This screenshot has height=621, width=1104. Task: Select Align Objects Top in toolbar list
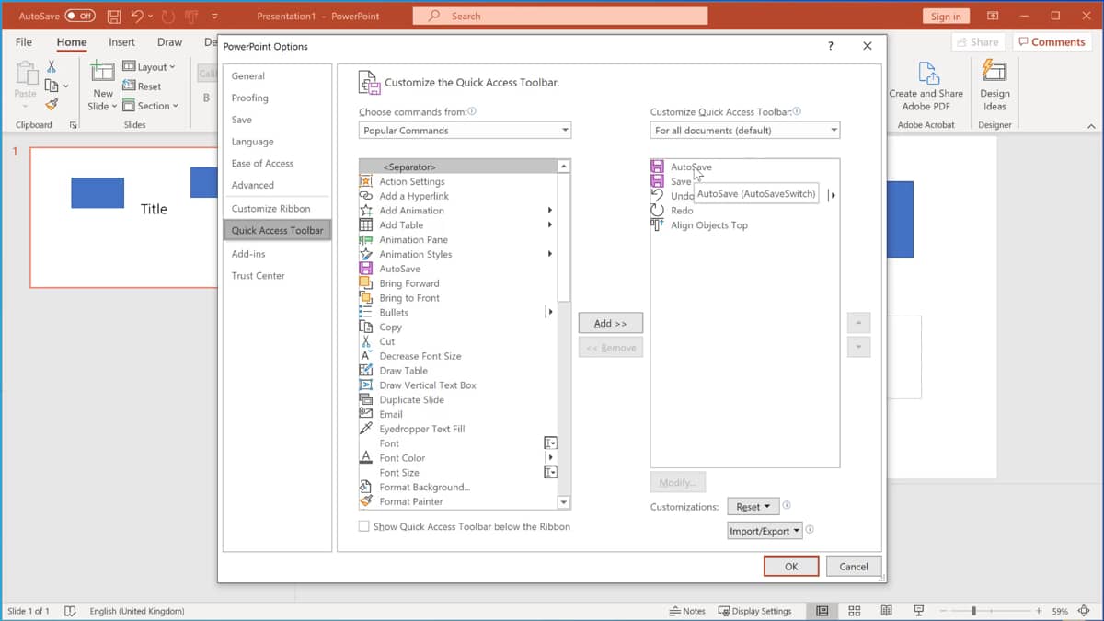pos(744,225)
